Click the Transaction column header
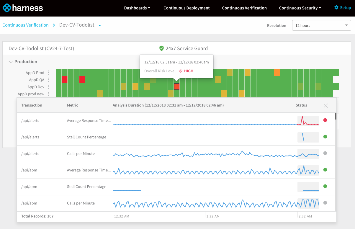355x229 pixels. coord(32,105)
